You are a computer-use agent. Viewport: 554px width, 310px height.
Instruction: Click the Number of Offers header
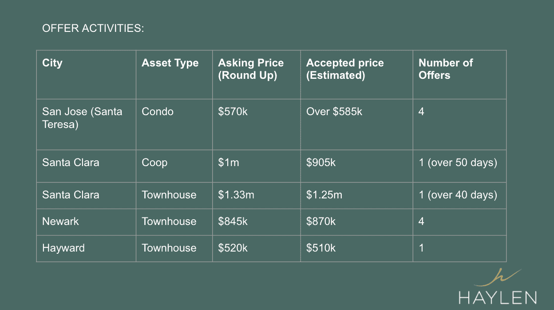459,74
